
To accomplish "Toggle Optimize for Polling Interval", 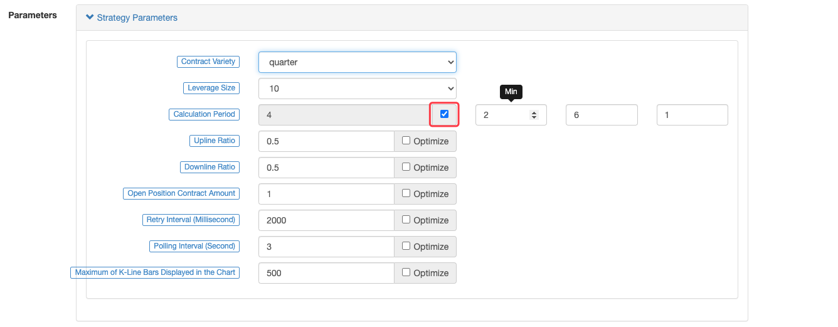I will (406, 246).
